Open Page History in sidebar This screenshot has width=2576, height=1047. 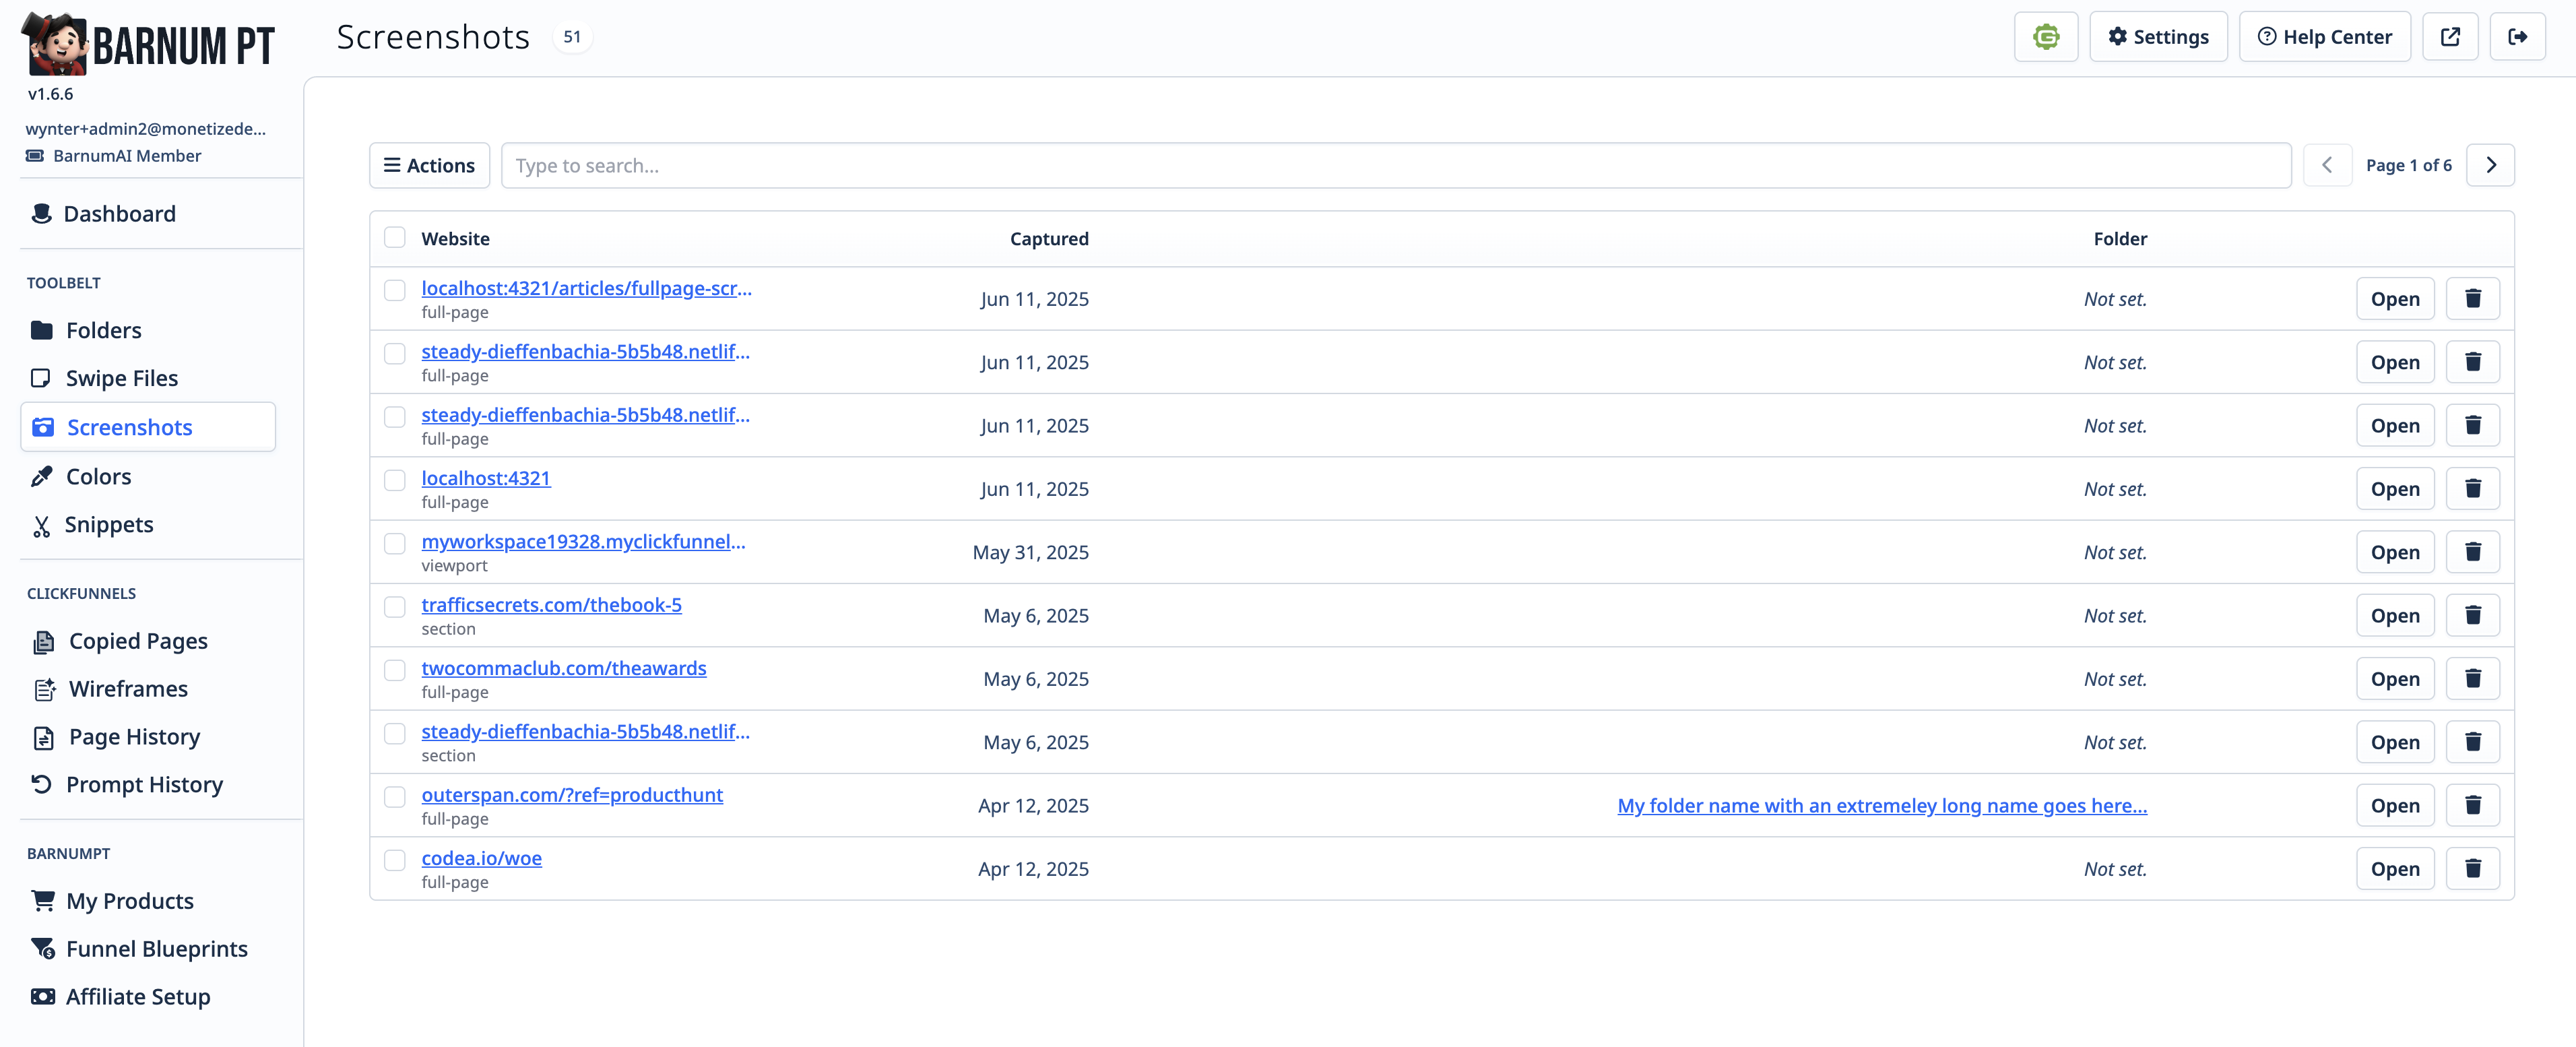134,737
